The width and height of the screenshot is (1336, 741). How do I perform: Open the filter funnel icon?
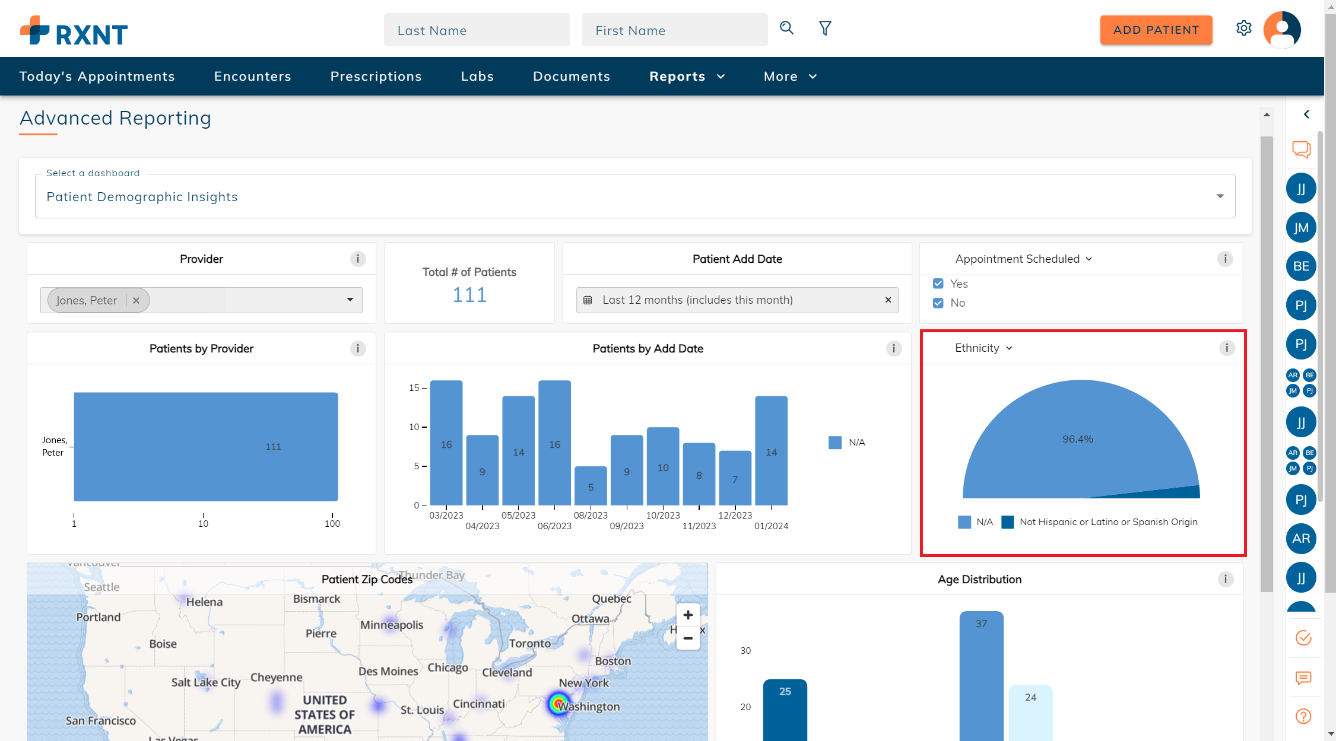(x=825, y=28)
